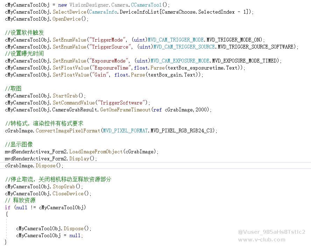Click the StopGrab method call

(x=64, y=187)
